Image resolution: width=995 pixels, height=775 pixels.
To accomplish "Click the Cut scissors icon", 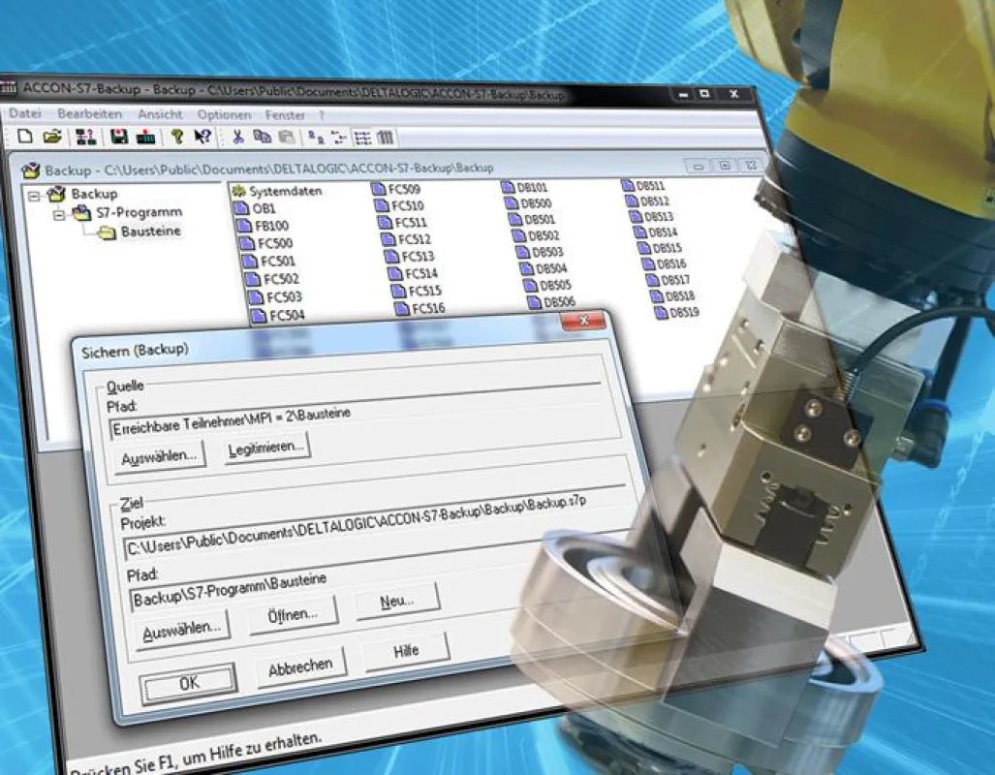I will (x=238, y=137).
